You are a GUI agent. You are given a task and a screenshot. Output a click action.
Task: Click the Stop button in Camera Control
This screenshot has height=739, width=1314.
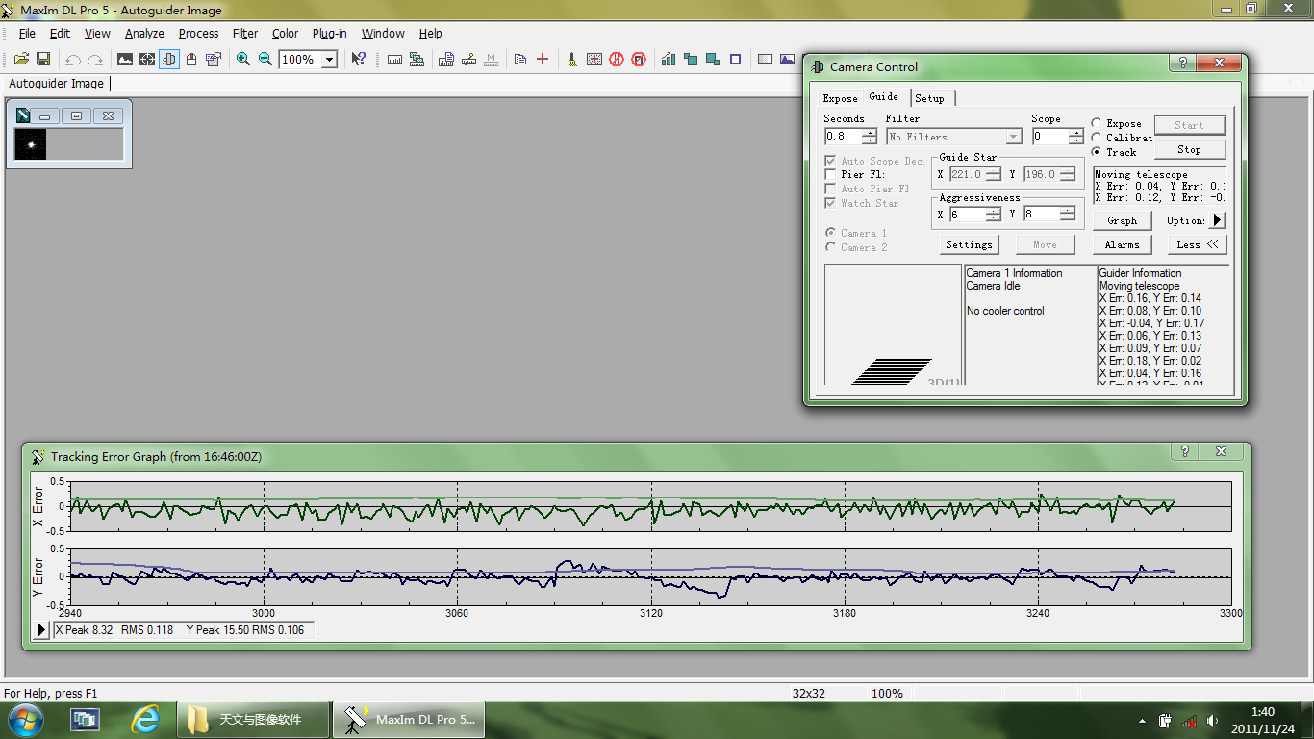pos(1189,149)
